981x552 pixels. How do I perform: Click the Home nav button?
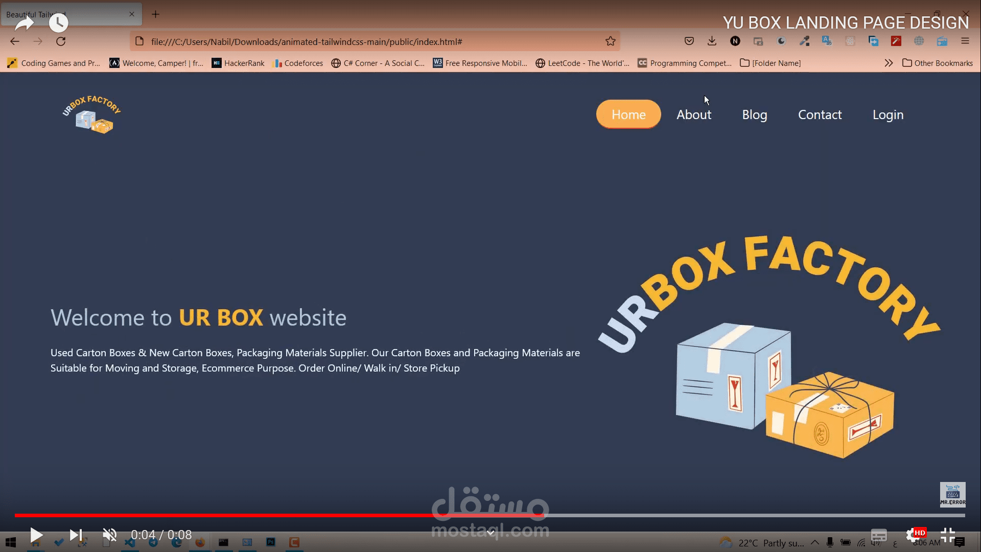pos(628,114)
